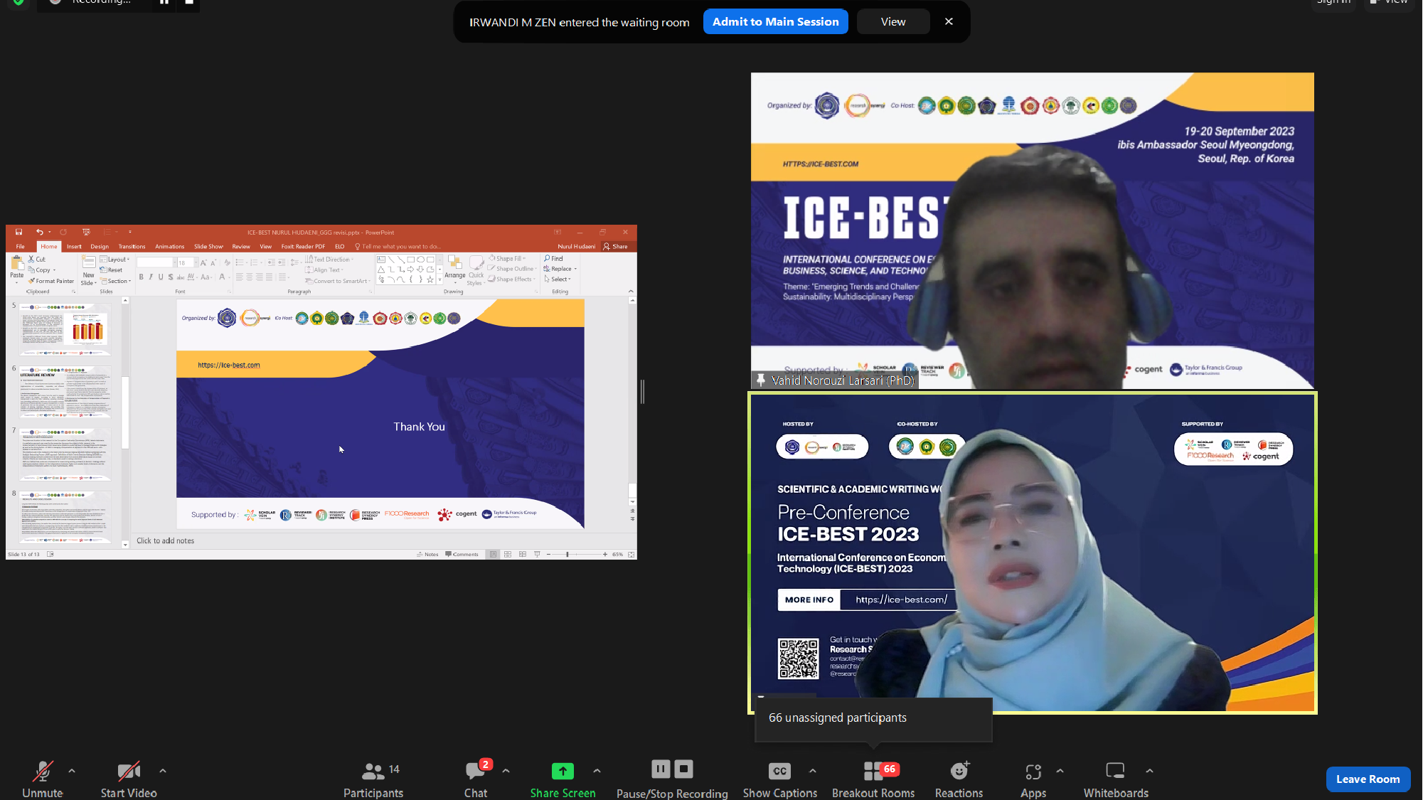
Task: Open Breakout Rooms
Action: [873, 779]
